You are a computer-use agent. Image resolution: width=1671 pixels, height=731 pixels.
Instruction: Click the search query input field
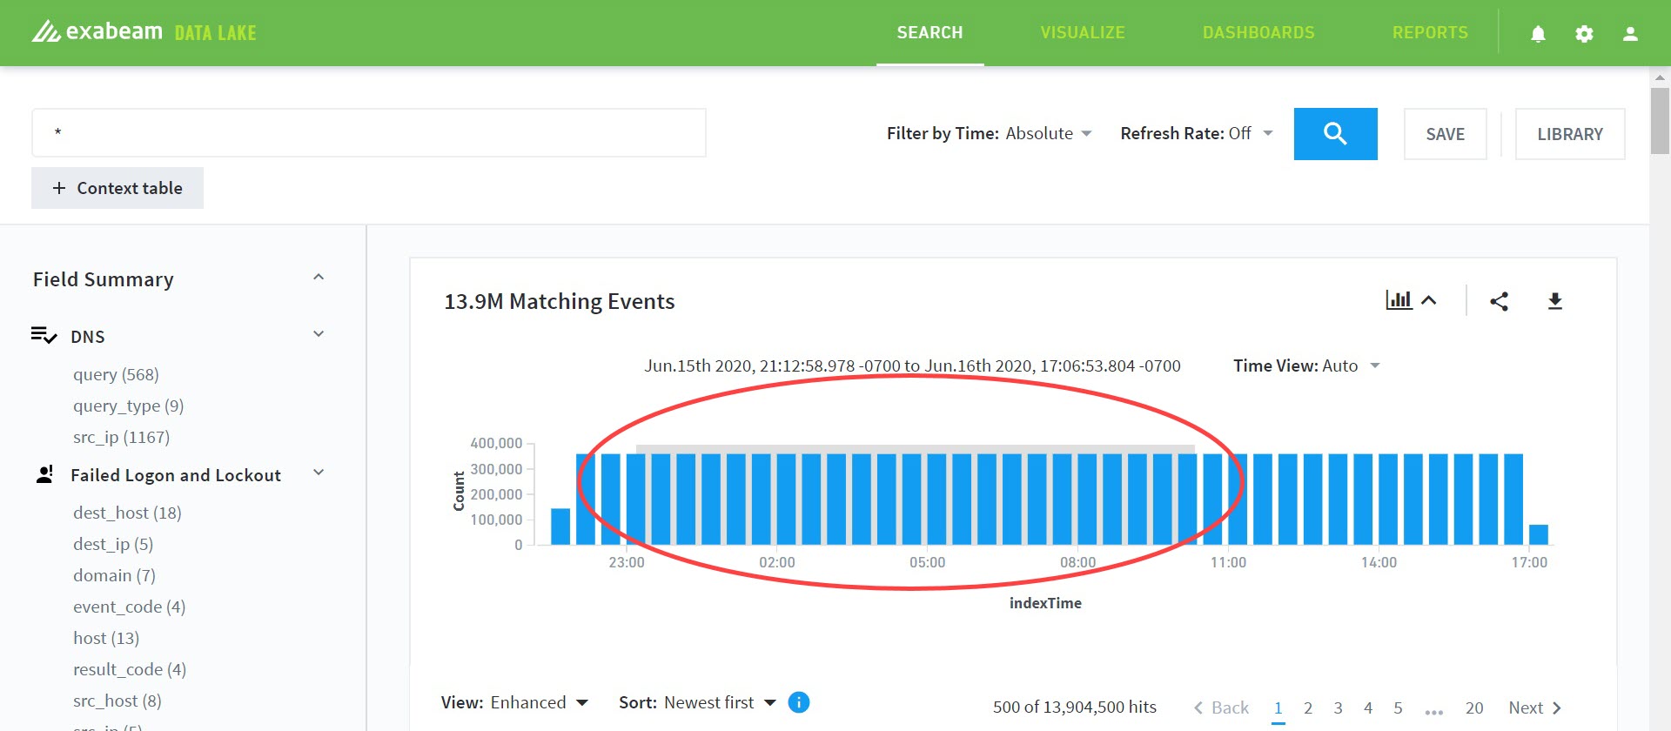369,132
